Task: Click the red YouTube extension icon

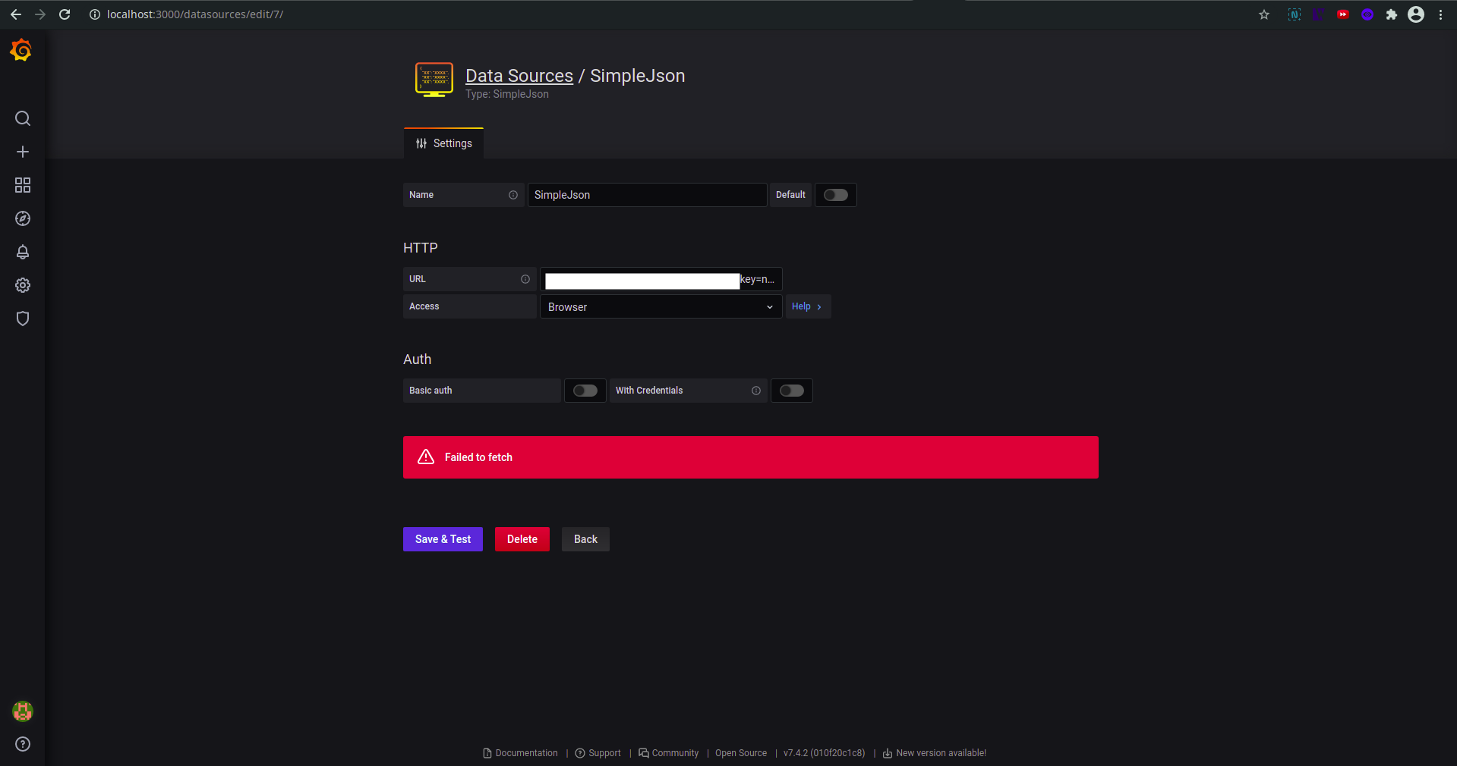Action: pyautogui.click(x=1343, y=14)
